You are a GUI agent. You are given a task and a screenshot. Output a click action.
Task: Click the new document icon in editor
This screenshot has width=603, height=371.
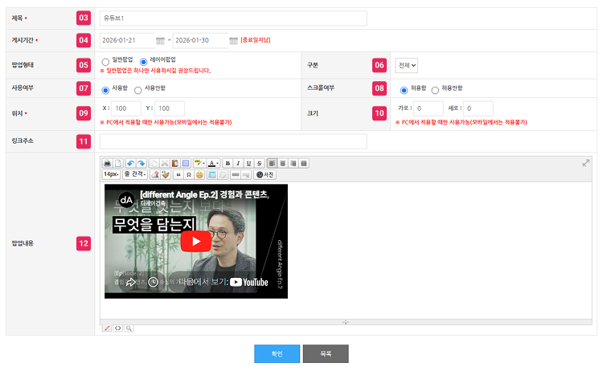(x=118, y=164)
